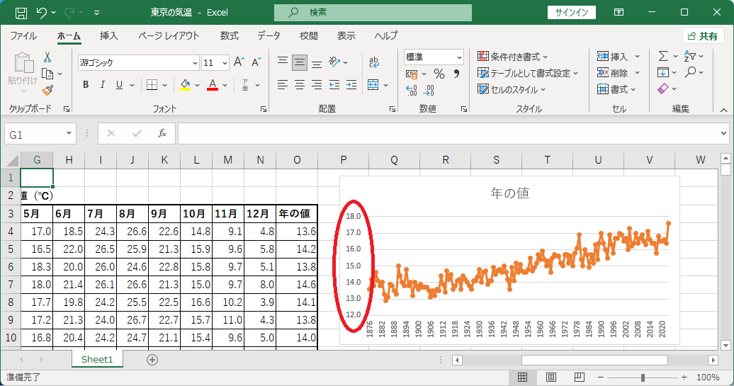The image size is (734, 386).
Task: Align text to the right
Action: tap(317, 85)
